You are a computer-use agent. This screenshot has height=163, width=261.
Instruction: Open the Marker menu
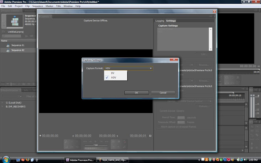49,6
